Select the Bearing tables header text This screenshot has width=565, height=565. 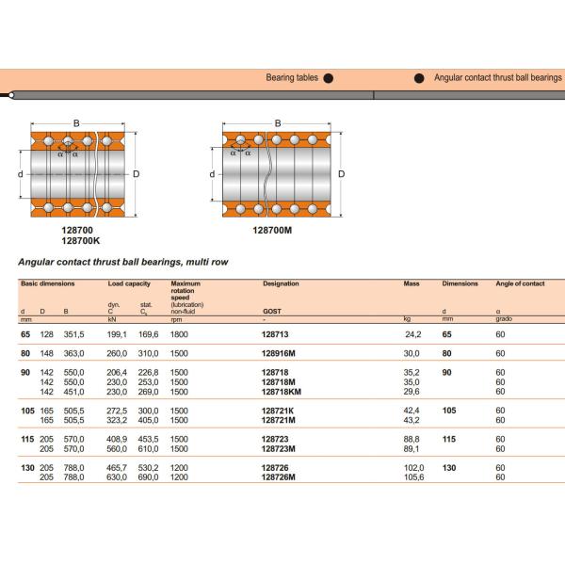(x=292, y=79)
